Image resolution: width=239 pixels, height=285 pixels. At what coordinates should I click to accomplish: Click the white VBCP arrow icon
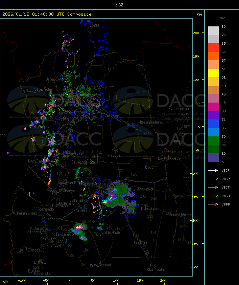coord(213,170)
